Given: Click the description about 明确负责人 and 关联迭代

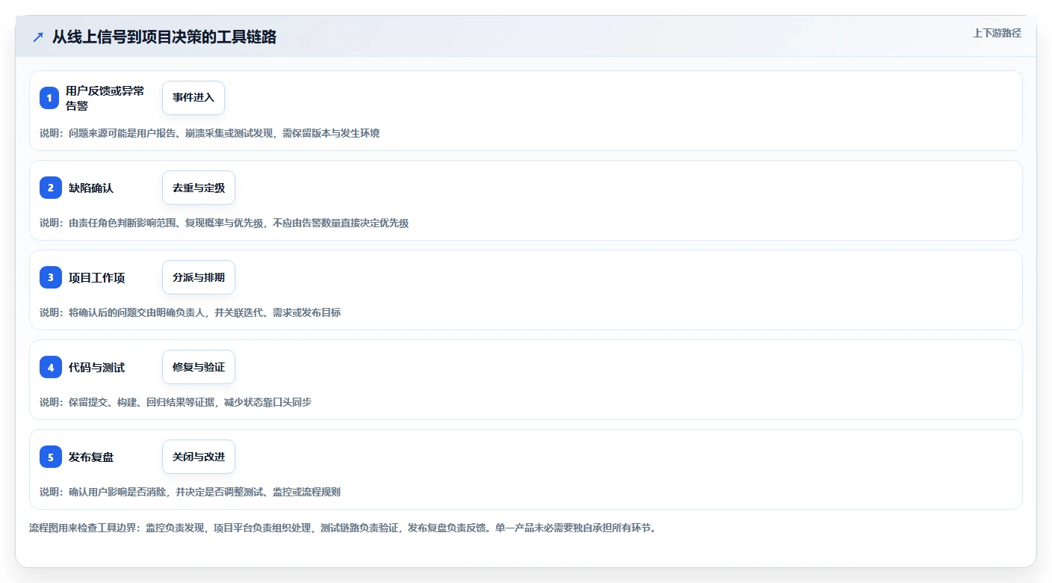Looking at the screenshot, I should (191, 312).
